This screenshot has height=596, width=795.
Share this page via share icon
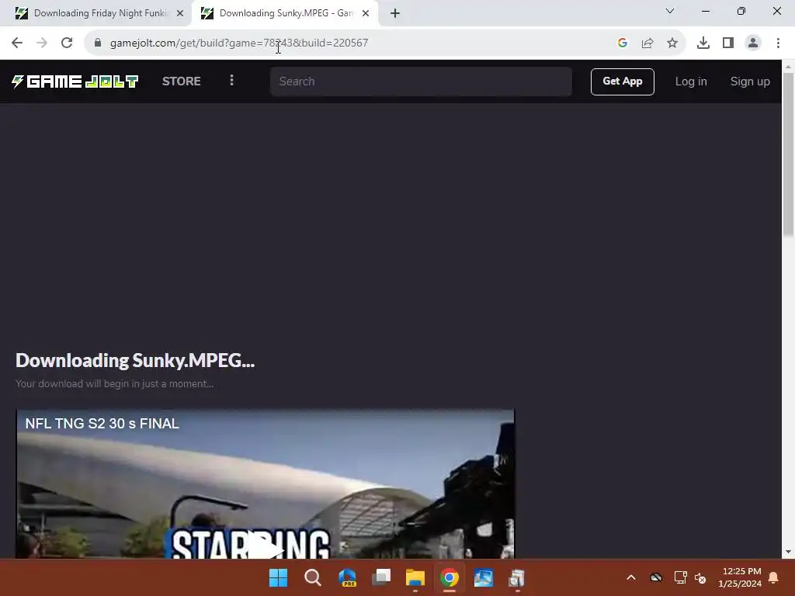[647, 43]
